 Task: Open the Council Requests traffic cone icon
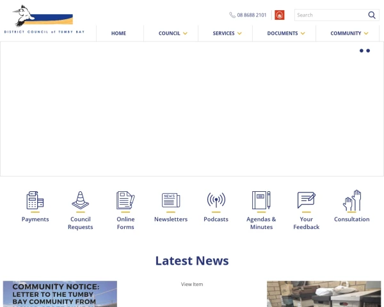81,200
